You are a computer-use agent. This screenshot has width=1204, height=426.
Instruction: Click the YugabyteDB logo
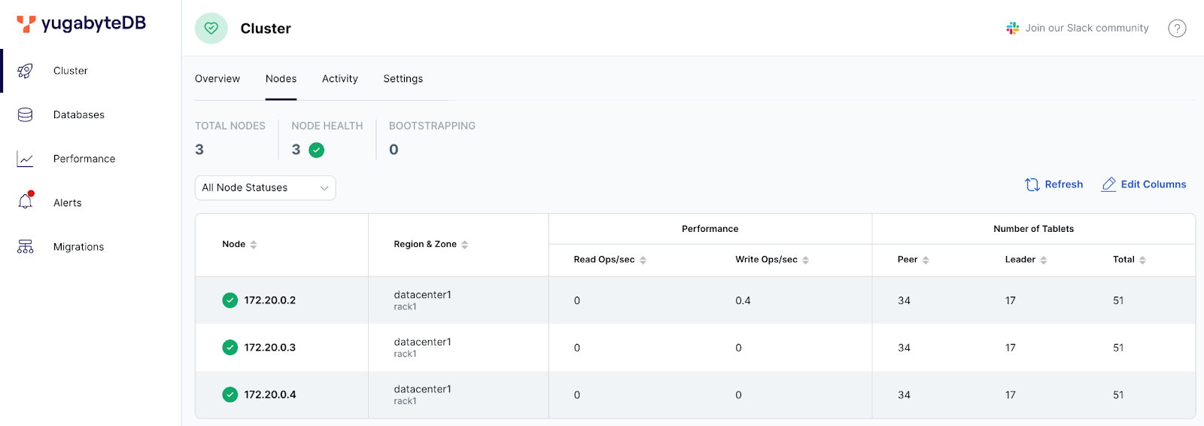[x=81, y=24]
